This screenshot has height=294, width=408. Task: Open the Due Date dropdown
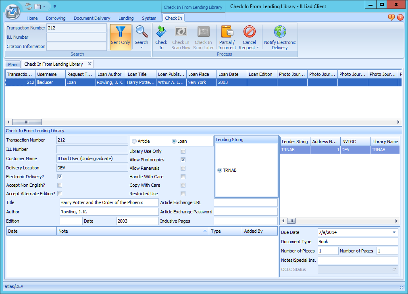point(394,232)
